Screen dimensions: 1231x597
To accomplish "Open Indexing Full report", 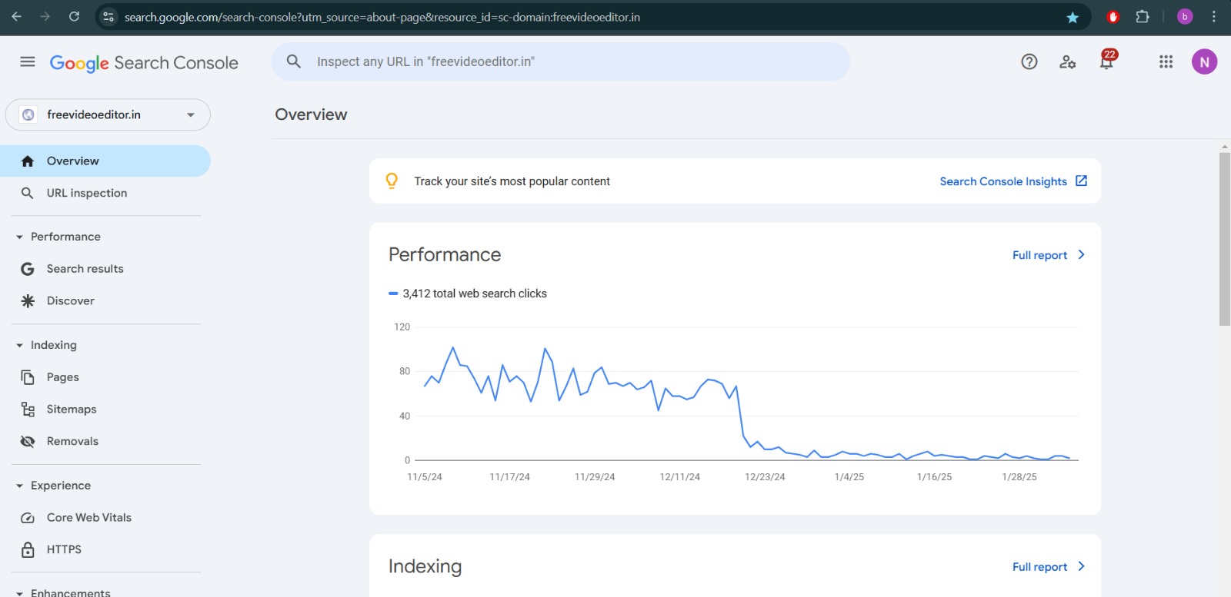I will pyautogui.click(x=1039, y=567).
